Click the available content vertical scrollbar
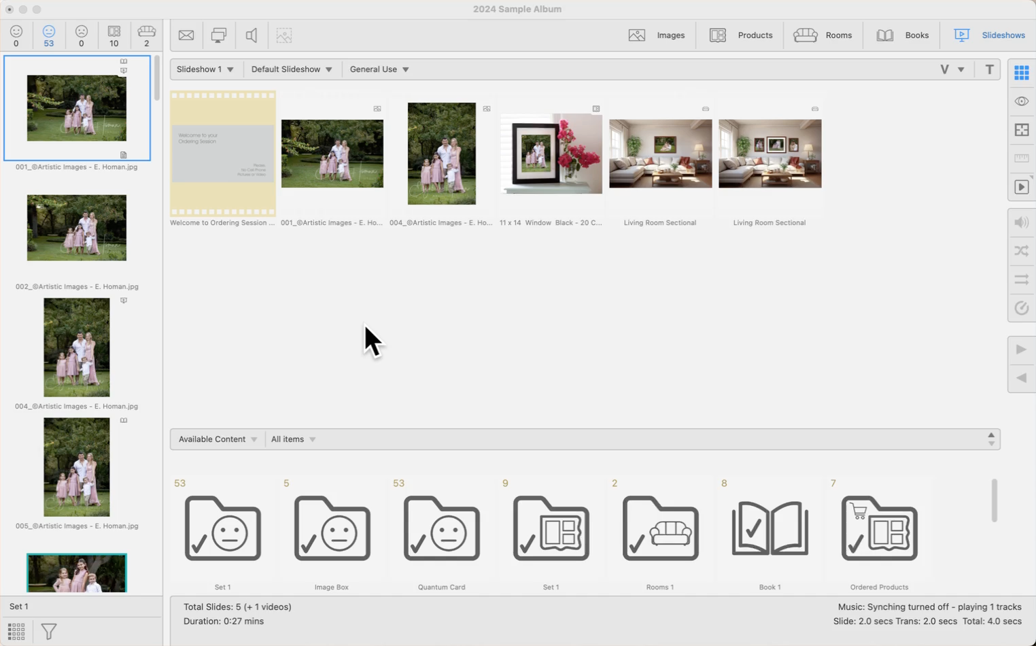Image resolution: width=1036 pixels, height=646 pixels. point(994,500)
